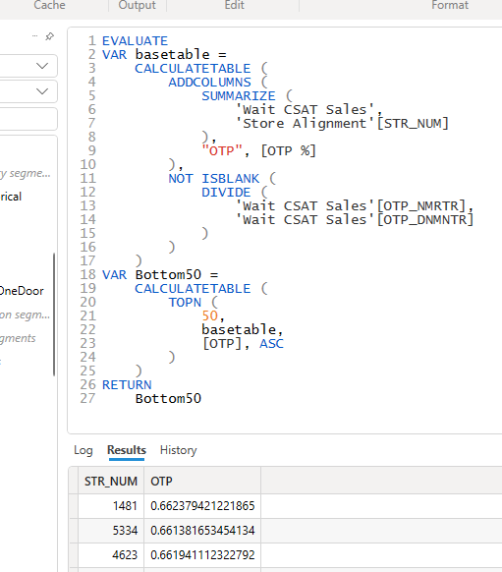This screenshot has height=572, width=502.
Task: Expand the second dropdown in the side panel
Action: tap(42, 91)
